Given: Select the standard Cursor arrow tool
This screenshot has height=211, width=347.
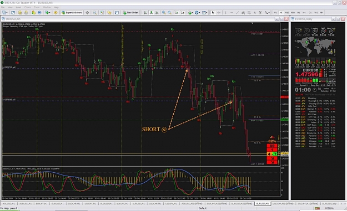Looking at the screenshot, I should [x=213, y=13].
